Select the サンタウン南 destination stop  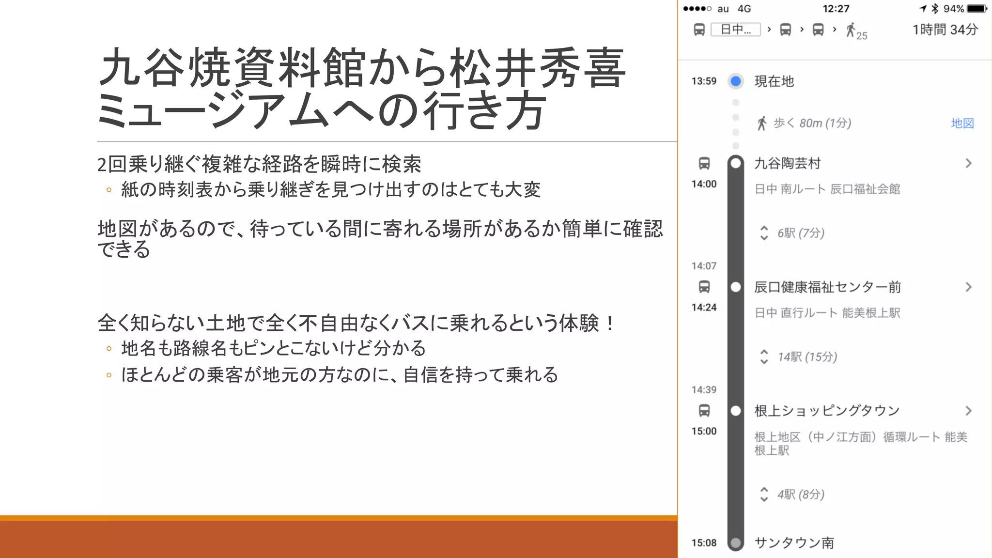[x=794, y=542]
